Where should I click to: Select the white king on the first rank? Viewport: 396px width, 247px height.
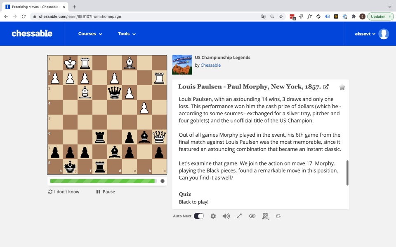coord(70,63)
